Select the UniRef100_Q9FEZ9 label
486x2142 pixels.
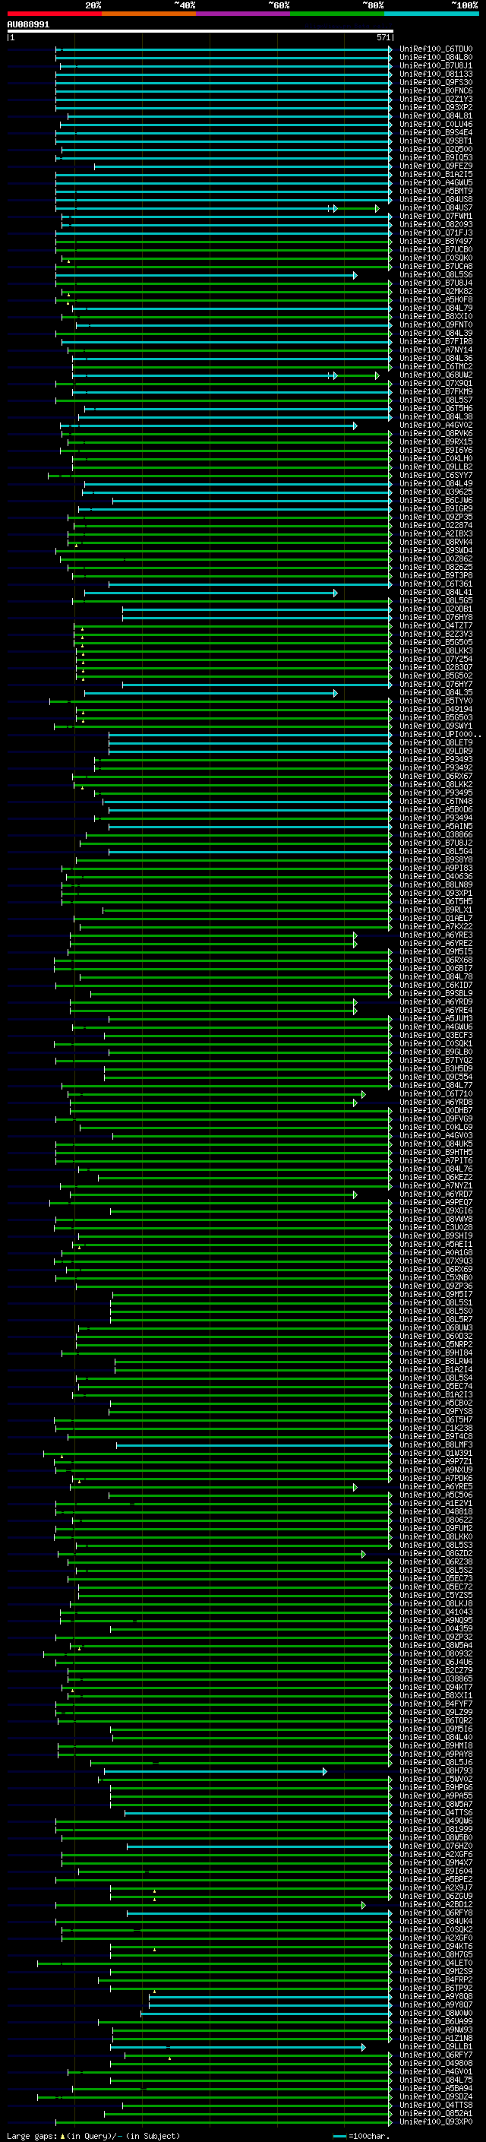click(x=435, y=166)
